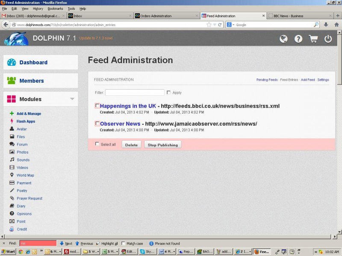Enable Match case in find bar
Screen dimensions: 342x256
pyautogui.click(x=123, y=243)
